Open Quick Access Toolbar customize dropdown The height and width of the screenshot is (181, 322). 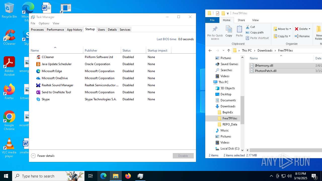point(228,14)
